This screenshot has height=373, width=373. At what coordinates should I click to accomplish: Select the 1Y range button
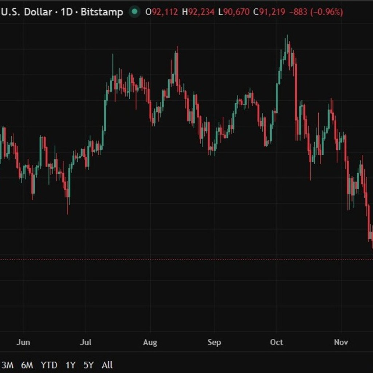click(70, 365)
